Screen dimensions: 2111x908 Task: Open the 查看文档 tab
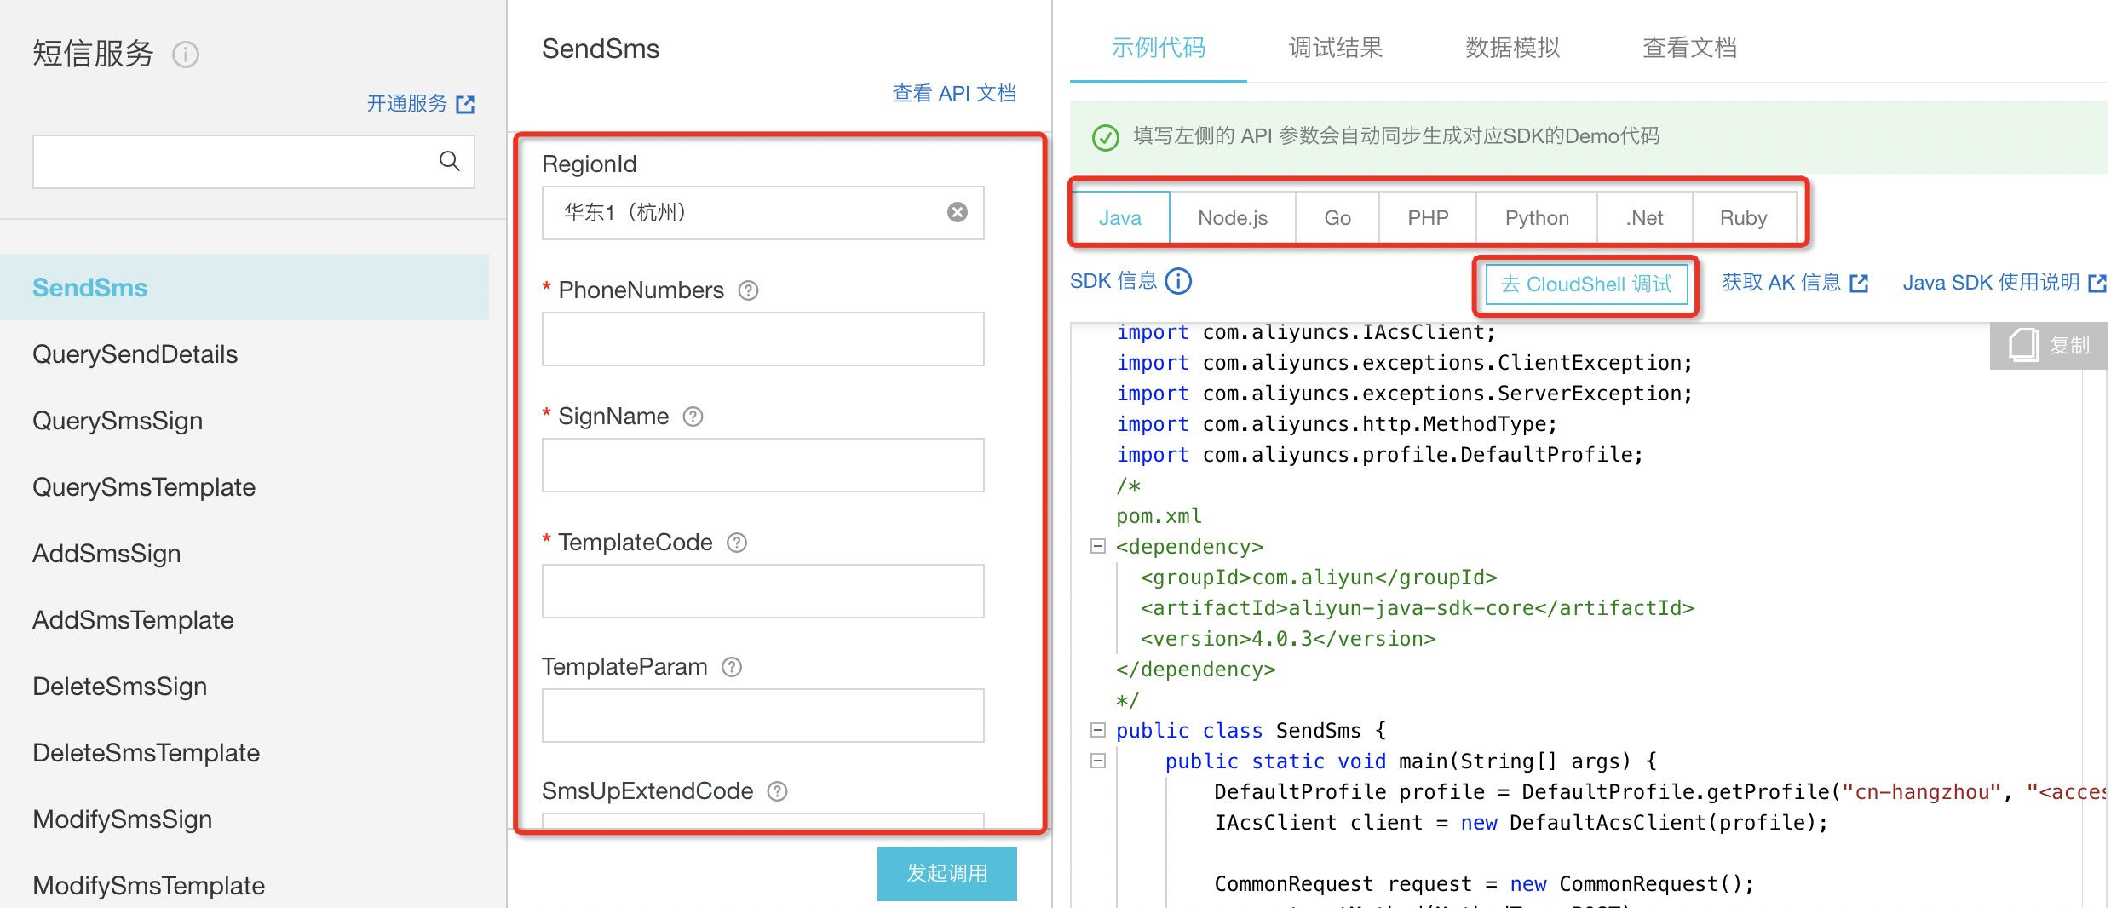tap(1689, 48)
